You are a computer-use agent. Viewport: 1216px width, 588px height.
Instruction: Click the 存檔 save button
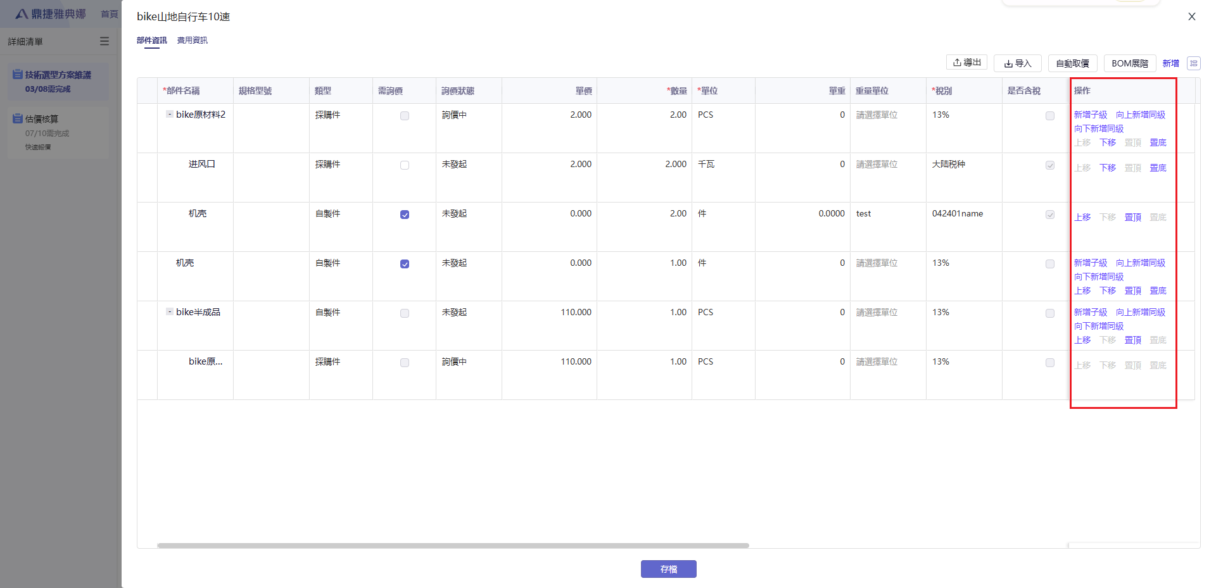pos(669,569)
